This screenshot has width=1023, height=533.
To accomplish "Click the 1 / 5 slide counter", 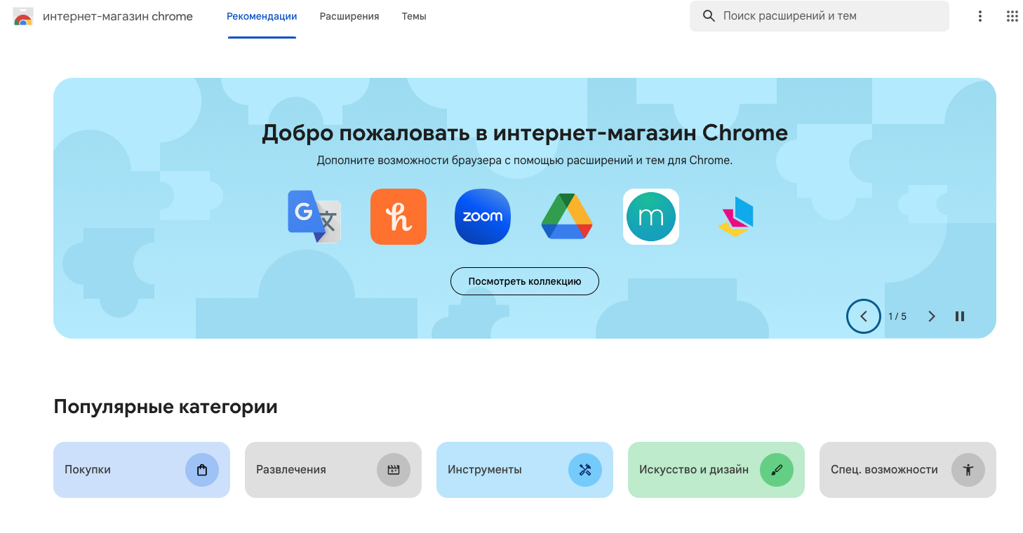I will click(x=897, y=316).
